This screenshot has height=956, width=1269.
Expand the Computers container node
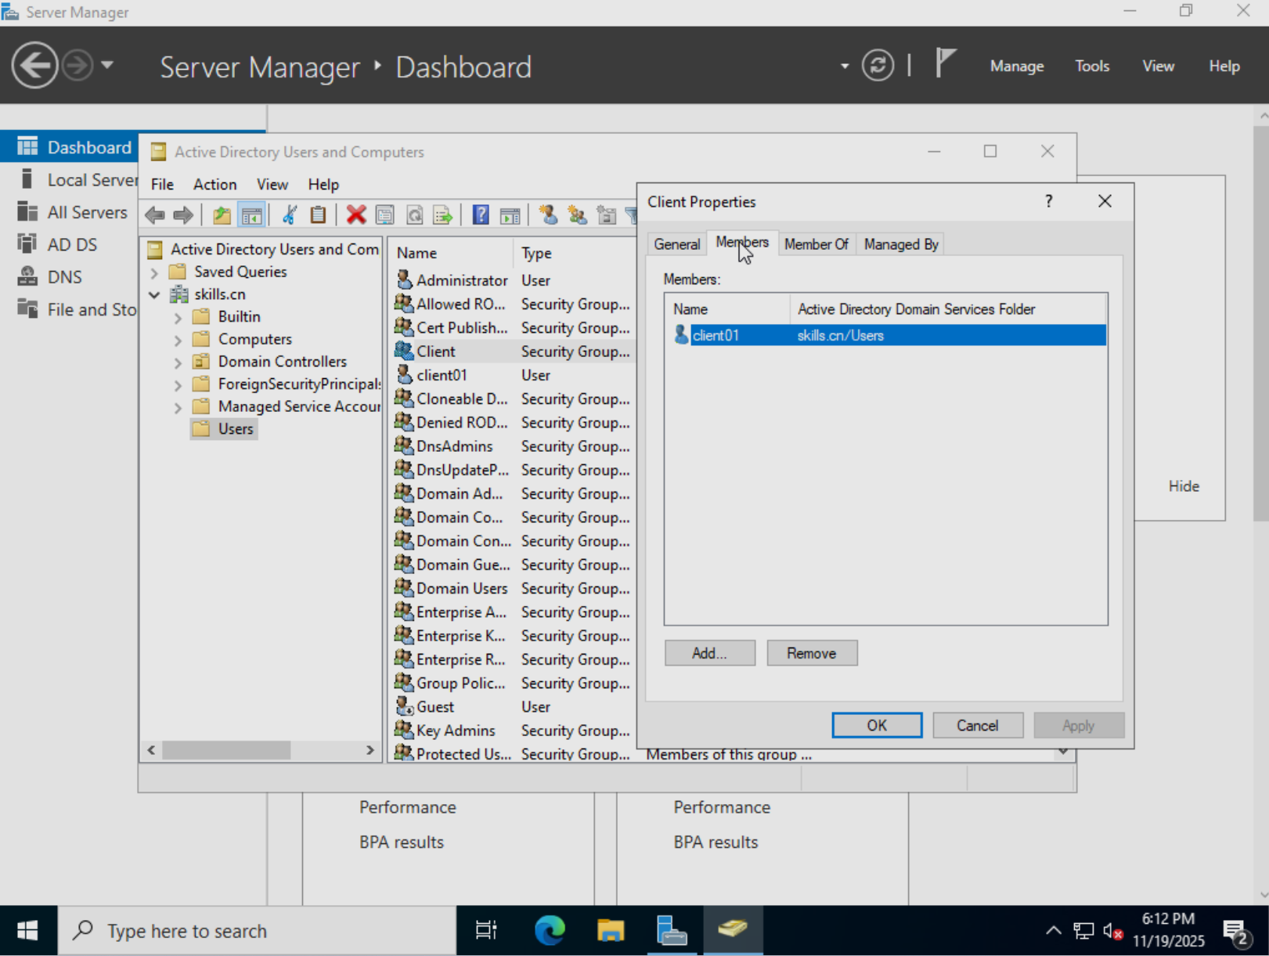click(178, 341)
